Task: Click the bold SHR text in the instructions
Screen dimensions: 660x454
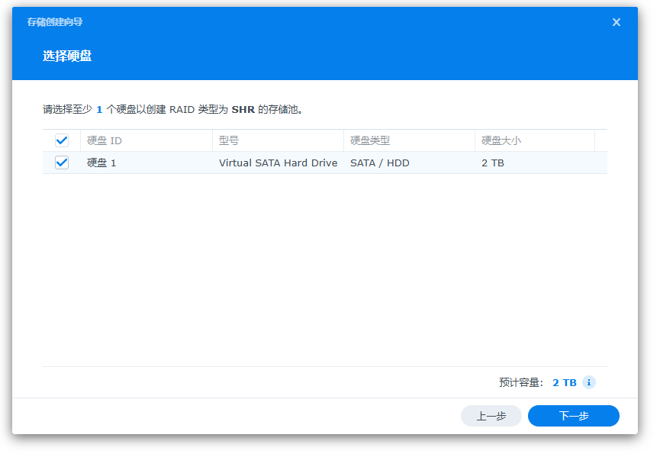Action: 243,109
